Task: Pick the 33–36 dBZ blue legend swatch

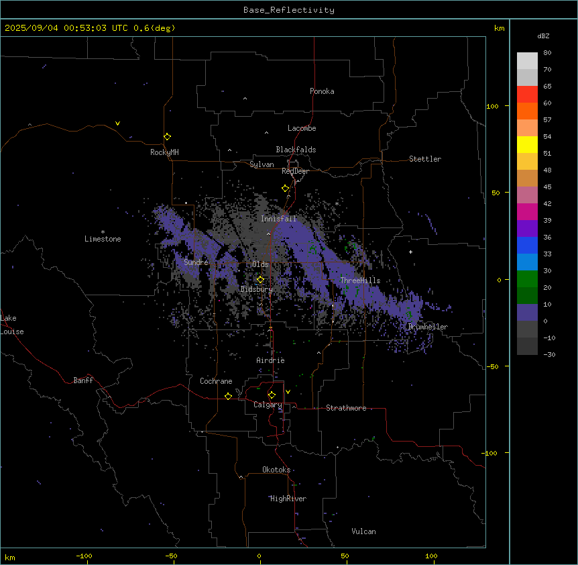Action: coord(527,245)
